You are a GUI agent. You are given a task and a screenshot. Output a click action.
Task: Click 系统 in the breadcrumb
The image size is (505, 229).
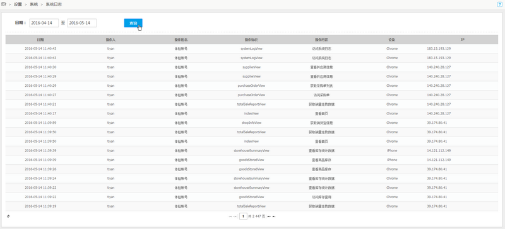[34, 4]
